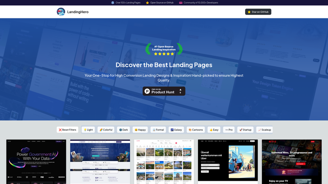Image resolution: width=328 pixels, height=184 pixels.
Task: Click the rocket icon on Startup chip
Action: 241,130
